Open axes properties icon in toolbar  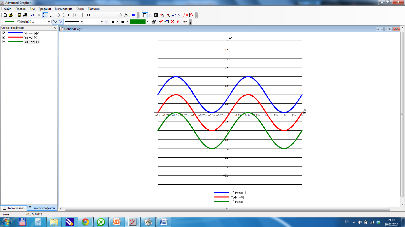(x=51, y=15)
